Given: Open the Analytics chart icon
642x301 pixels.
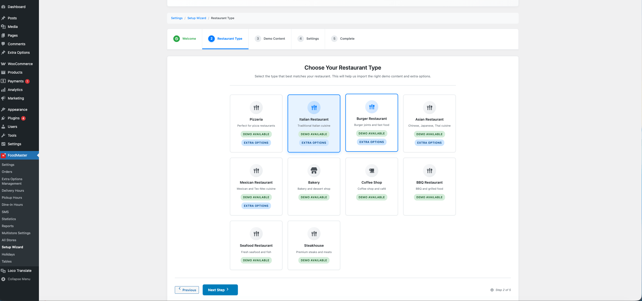Looking at the screenshot, I should click(4, 89).
